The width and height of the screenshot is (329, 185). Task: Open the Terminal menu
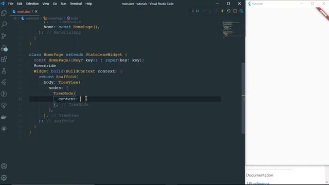coord(76,4)
